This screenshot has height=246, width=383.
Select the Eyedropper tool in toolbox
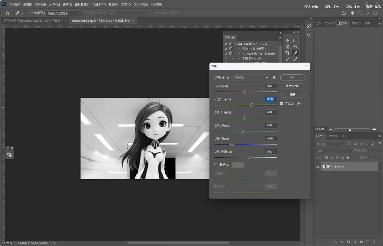(296, 53)
